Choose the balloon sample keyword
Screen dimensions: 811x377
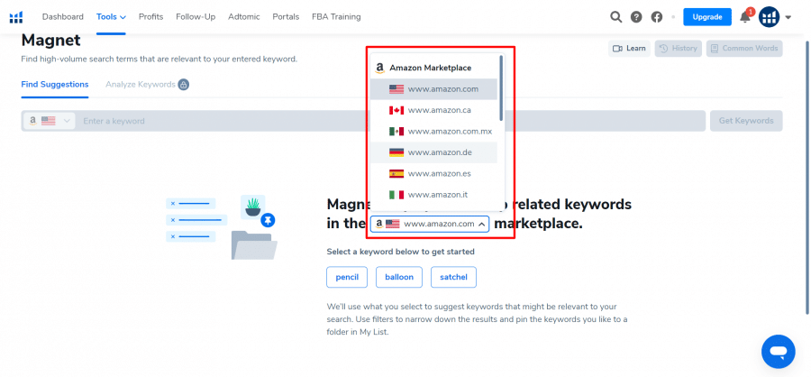click(x=399, y=277)
